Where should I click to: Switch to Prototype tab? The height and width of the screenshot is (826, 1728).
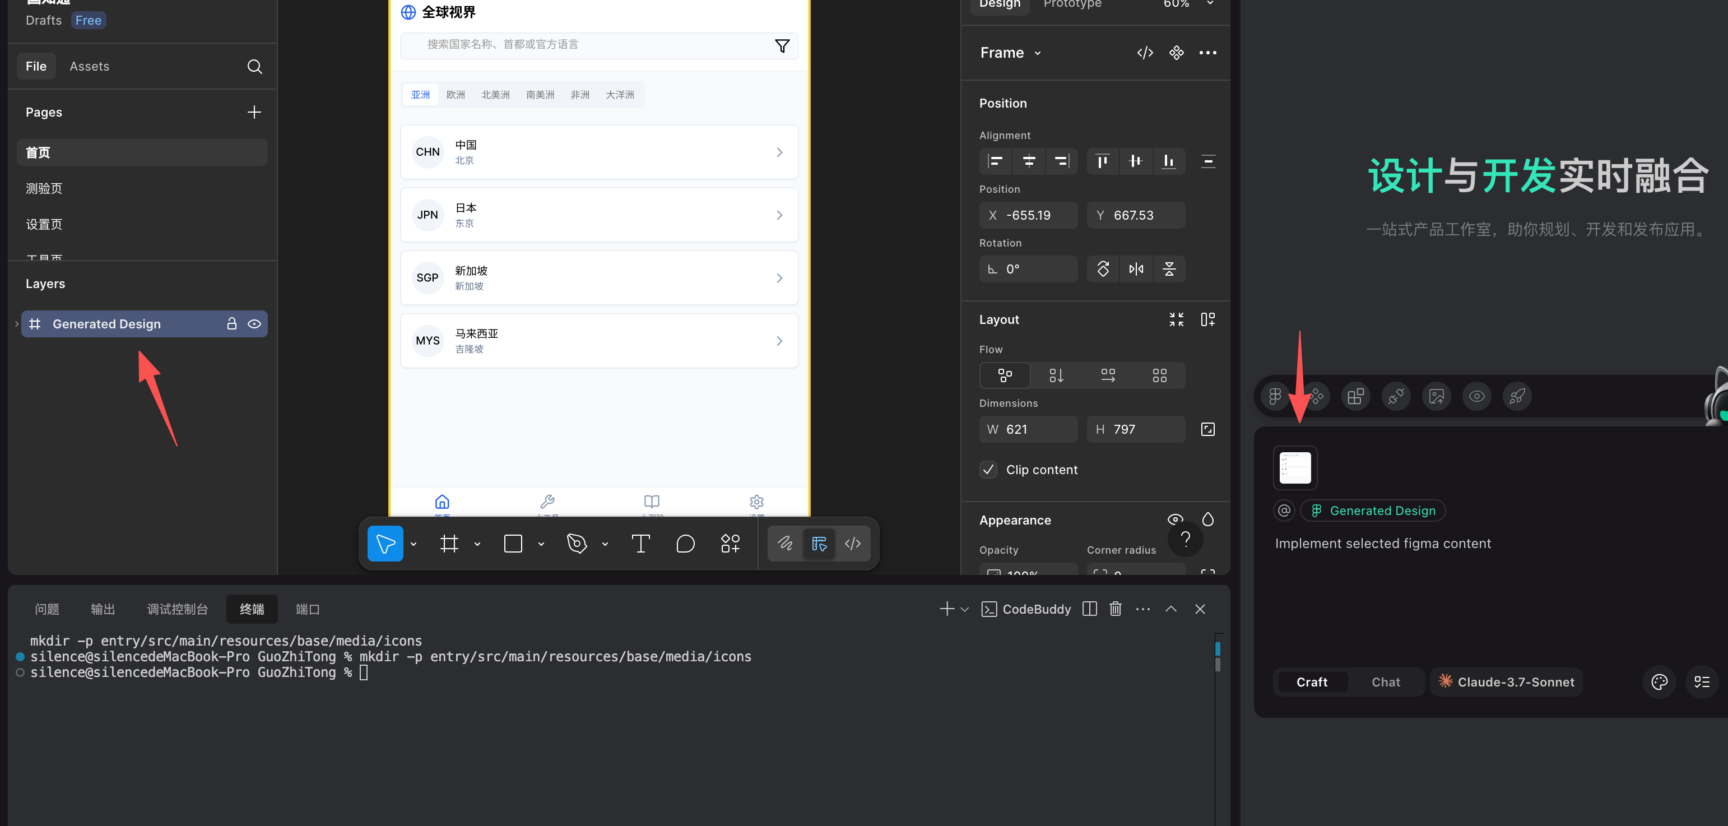pyautogui.click(x=1072, y=4)
